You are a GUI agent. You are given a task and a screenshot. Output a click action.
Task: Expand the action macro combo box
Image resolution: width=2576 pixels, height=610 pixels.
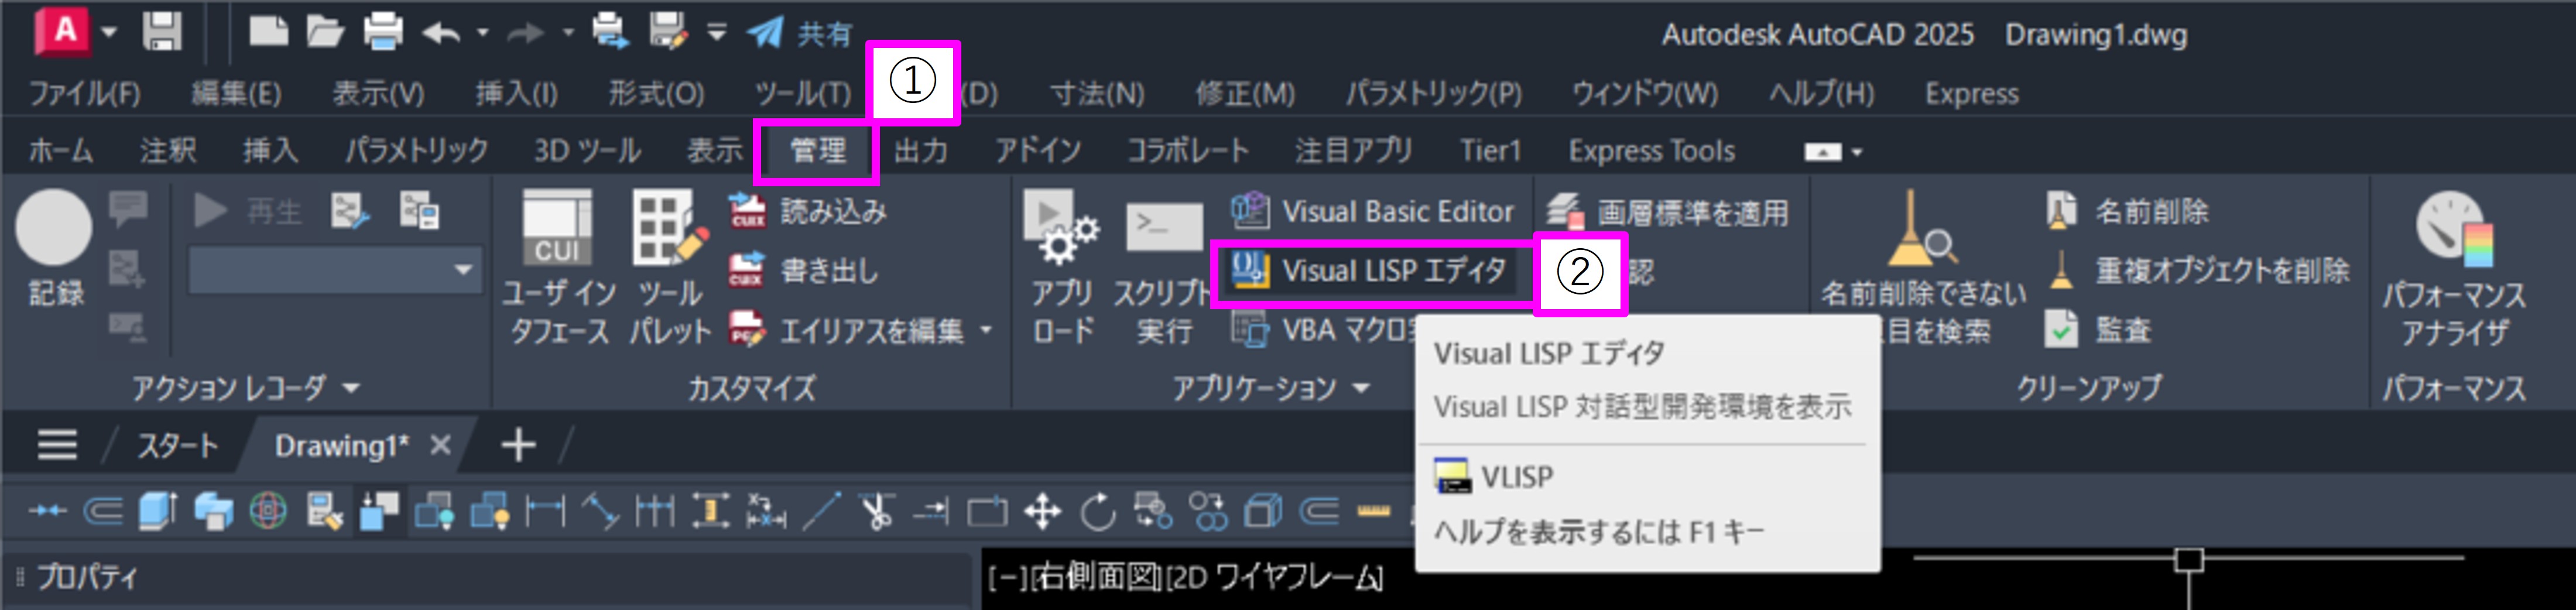(x=336, y=270)
